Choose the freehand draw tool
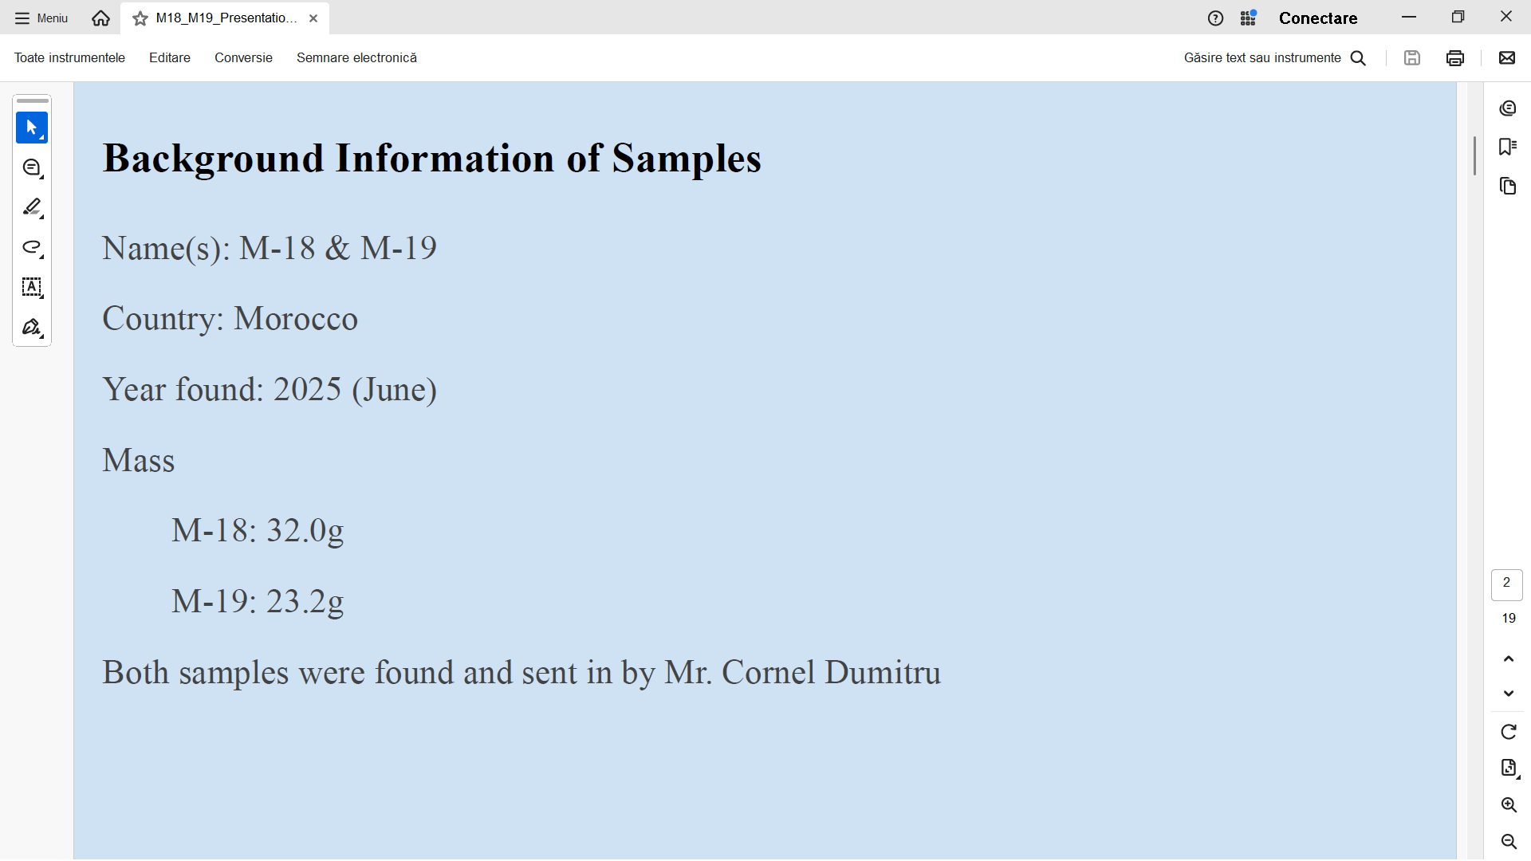Viewport: 1531px width, 861px height. pyautogui.click(x=32, y=248)
